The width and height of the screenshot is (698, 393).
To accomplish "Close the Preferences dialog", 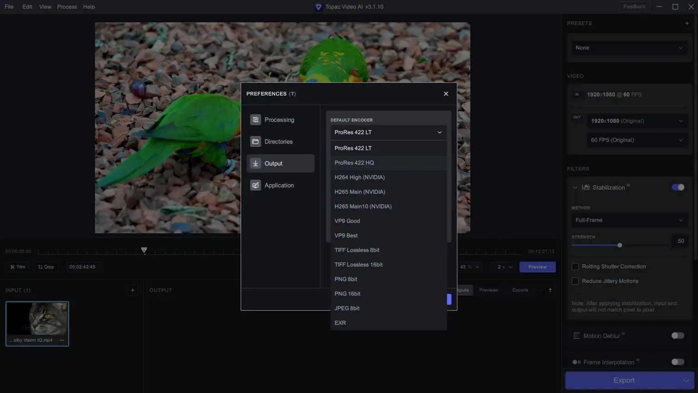I will 446,94.
